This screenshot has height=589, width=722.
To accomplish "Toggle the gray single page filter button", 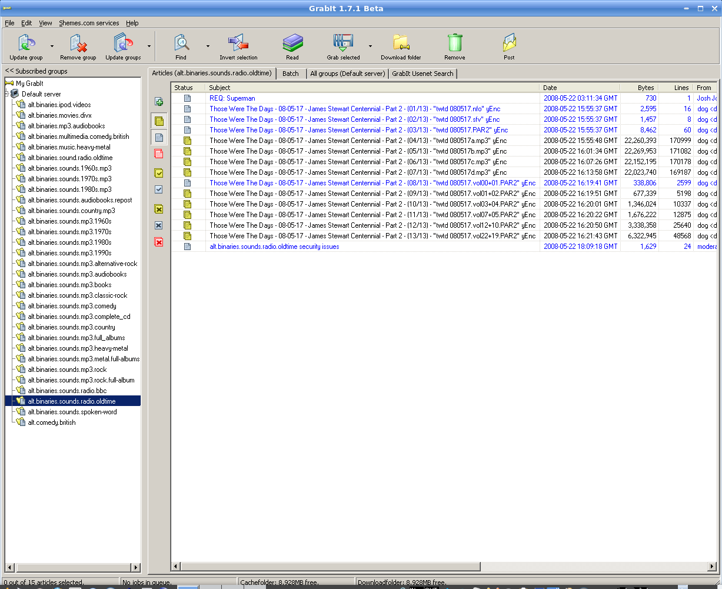I will tap(159, 138).
